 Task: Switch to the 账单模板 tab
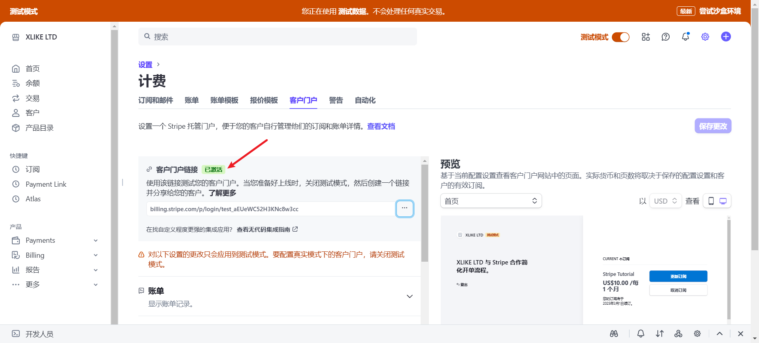point(224,100)
